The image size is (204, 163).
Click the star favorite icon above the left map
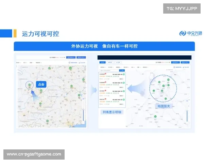[x=69, y=62]
